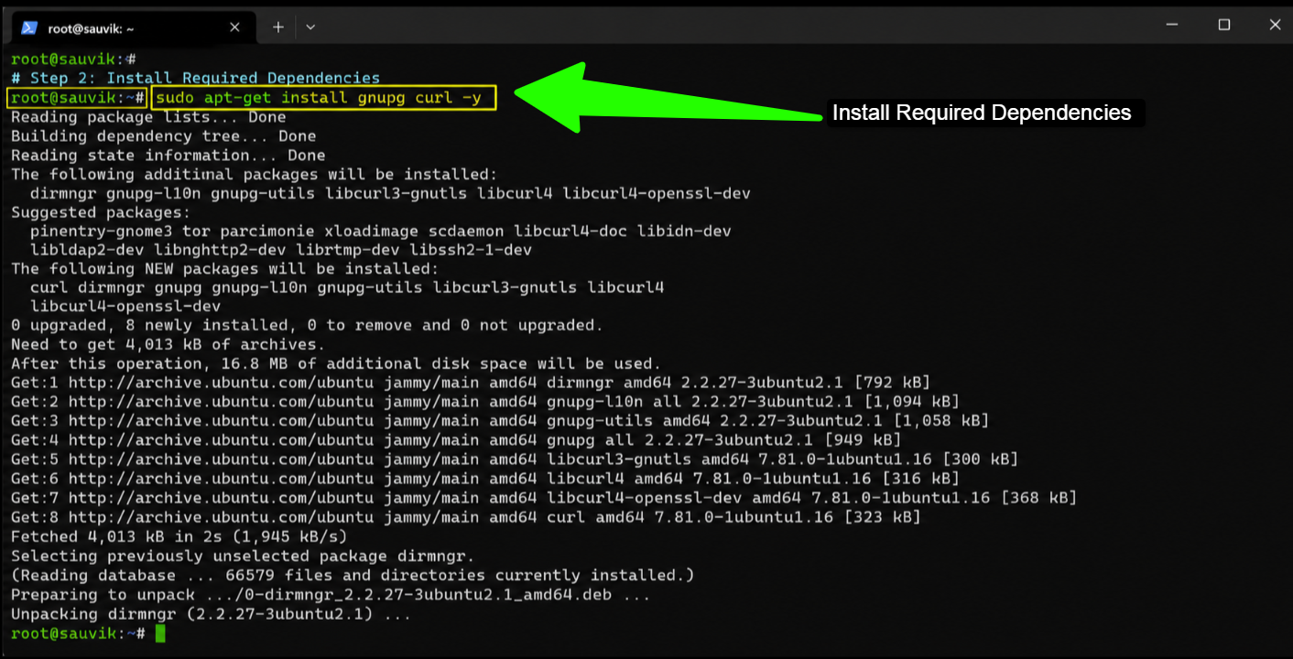Click the green cursor at the last prompt

[x=160, y=633]
